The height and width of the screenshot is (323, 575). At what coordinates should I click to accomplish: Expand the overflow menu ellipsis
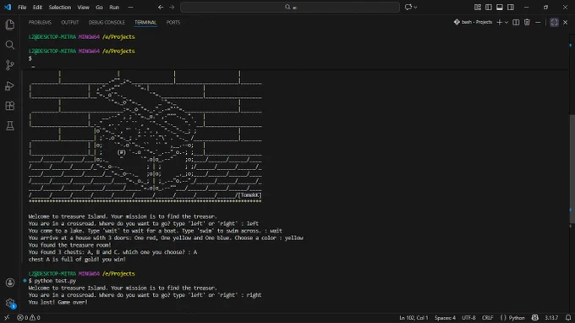click(x=130, y=7)
